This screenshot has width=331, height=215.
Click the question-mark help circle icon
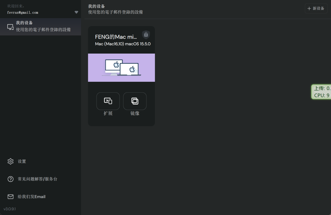coord(10,179)
